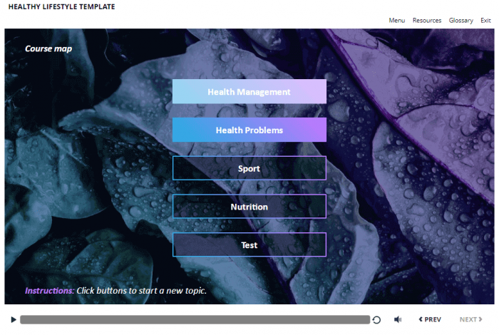Advance to next slide with NEXT
This screenshot has height=335, width=499.
tap(471, 320)
